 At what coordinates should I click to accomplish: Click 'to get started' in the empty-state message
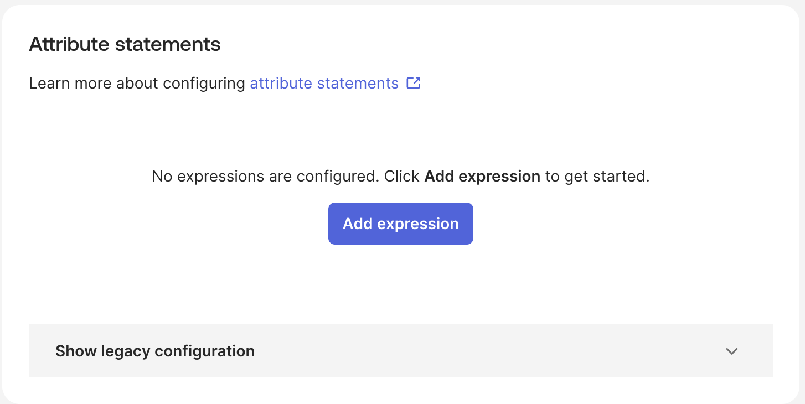pos(597,177)
